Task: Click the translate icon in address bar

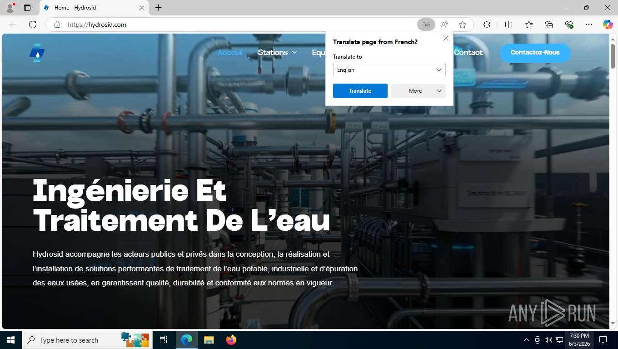Action: coord(426,25)
